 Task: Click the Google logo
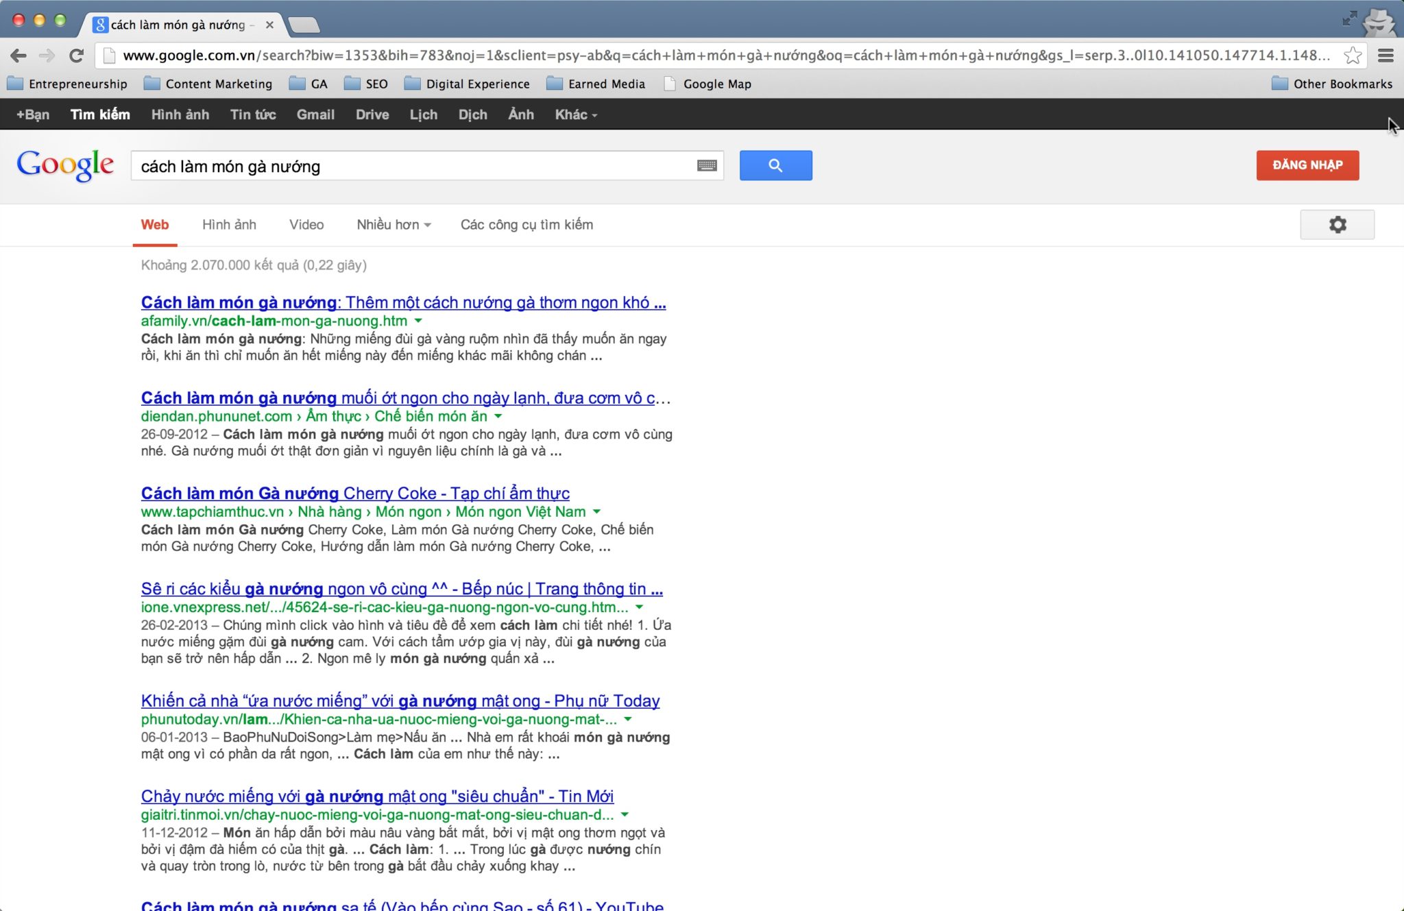click(x=65, y=165)
